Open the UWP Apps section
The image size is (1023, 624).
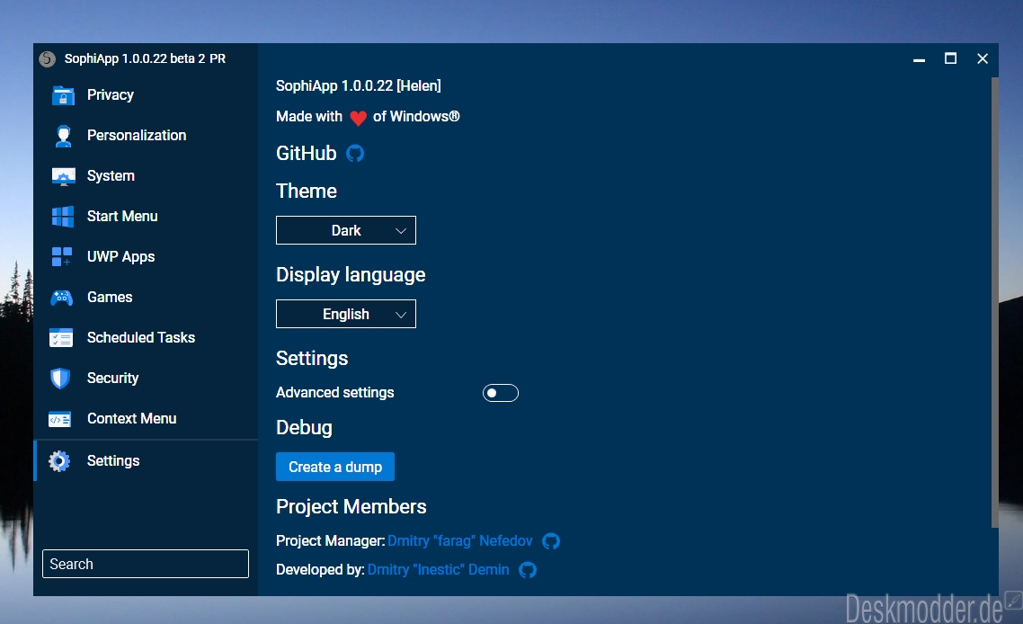click(147, 257)
